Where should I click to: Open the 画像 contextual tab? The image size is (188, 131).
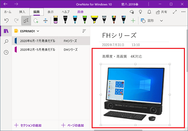[80, 12]
